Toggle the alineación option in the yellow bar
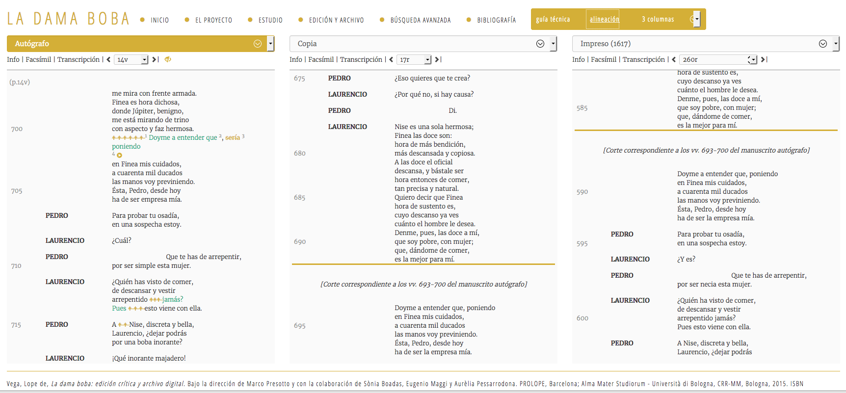Viewport: 846px width, 393px height. pyautogui.click(x=604, y=19)
